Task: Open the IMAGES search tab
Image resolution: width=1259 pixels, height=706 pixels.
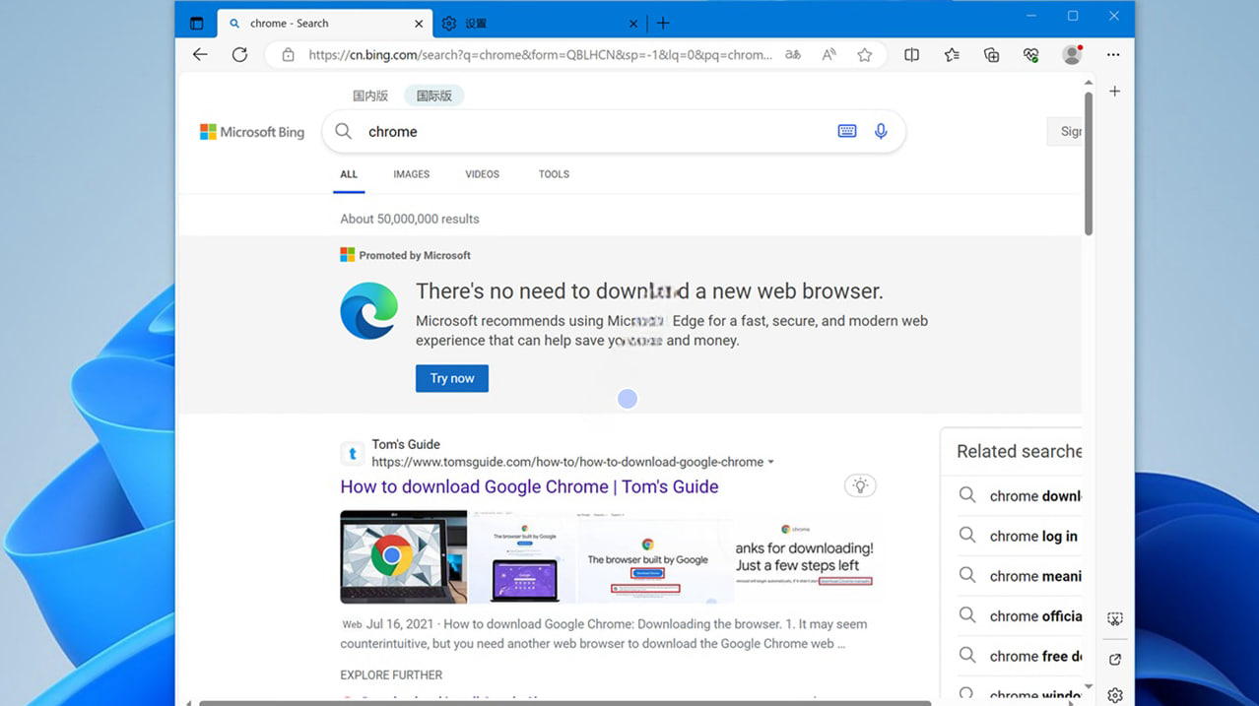Action: [x=411, y=174]
